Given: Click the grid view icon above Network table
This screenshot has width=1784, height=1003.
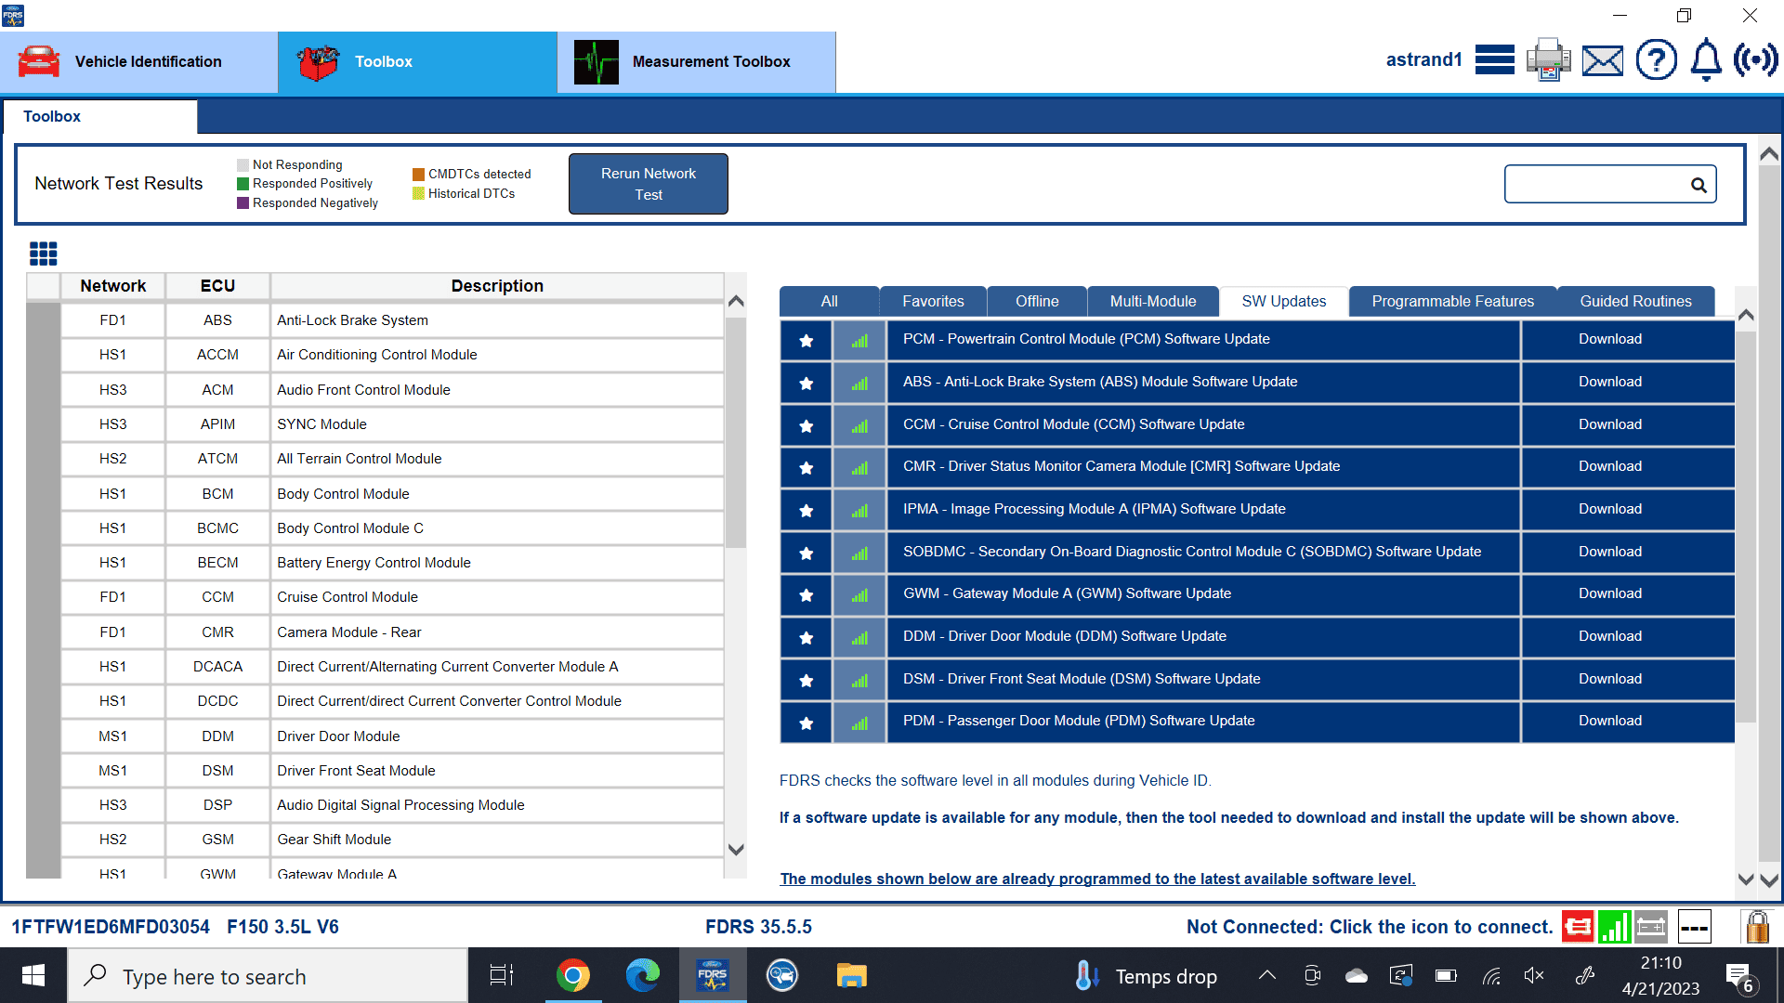Looking at the screenshot, I should point(44,253).
